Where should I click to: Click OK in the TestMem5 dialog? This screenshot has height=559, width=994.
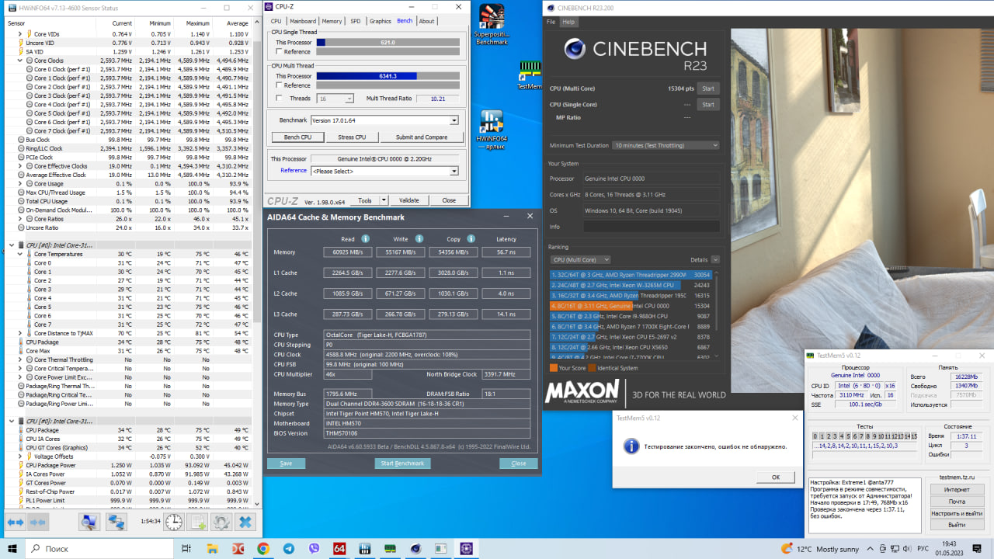click(775, 477)
